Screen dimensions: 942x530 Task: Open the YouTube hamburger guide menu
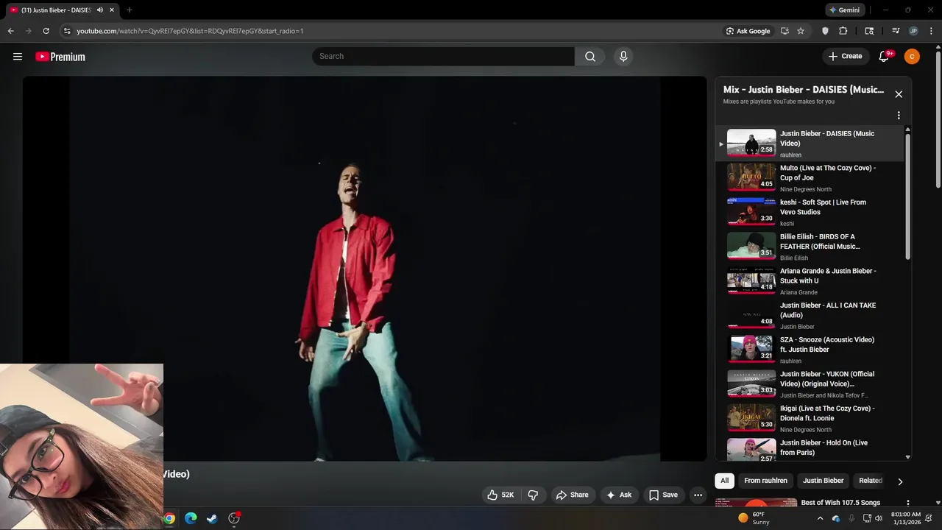coord(18,57)
